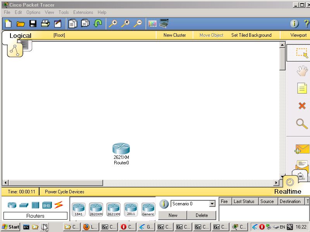Click the Viewport button

tap(298, 35)
